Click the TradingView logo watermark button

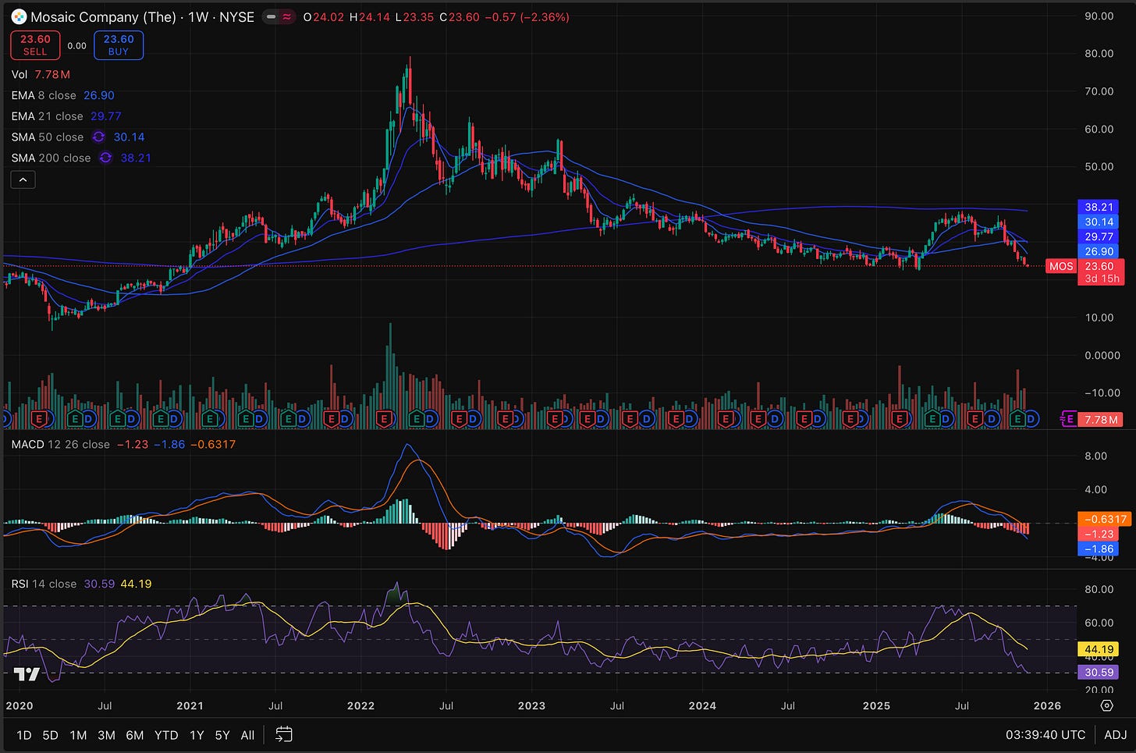[27, 673]
